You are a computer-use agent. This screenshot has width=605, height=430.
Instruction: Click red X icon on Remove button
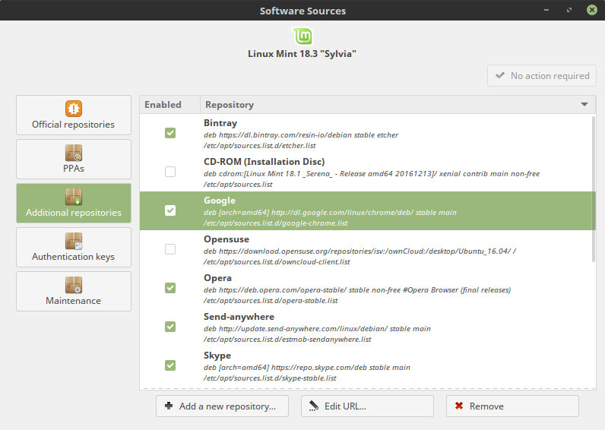pos(459,406)
